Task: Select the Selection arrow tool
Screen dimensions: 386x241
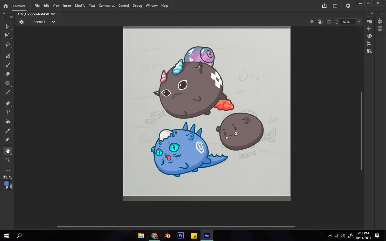Action: point(8,27)
